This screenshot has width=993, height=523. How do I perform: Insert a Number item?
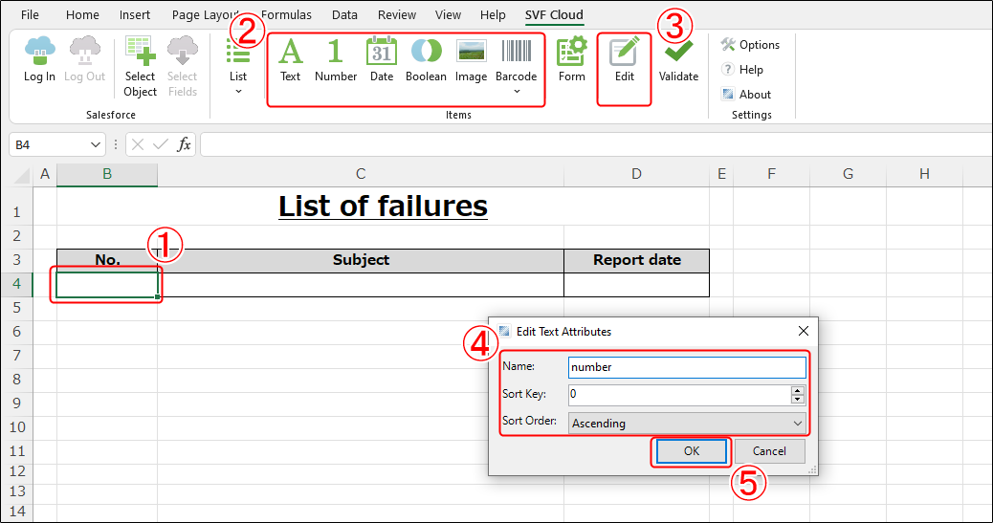point(336,60)
